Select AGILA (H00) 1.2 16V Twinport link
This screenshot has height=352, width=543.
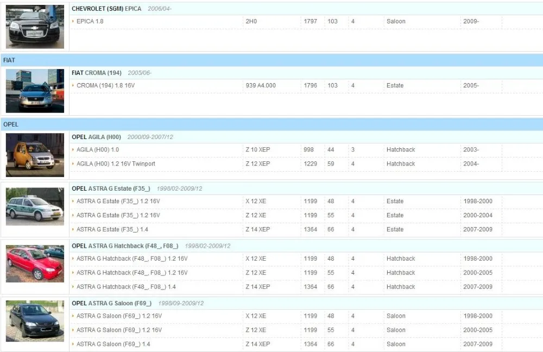(116, 164)
